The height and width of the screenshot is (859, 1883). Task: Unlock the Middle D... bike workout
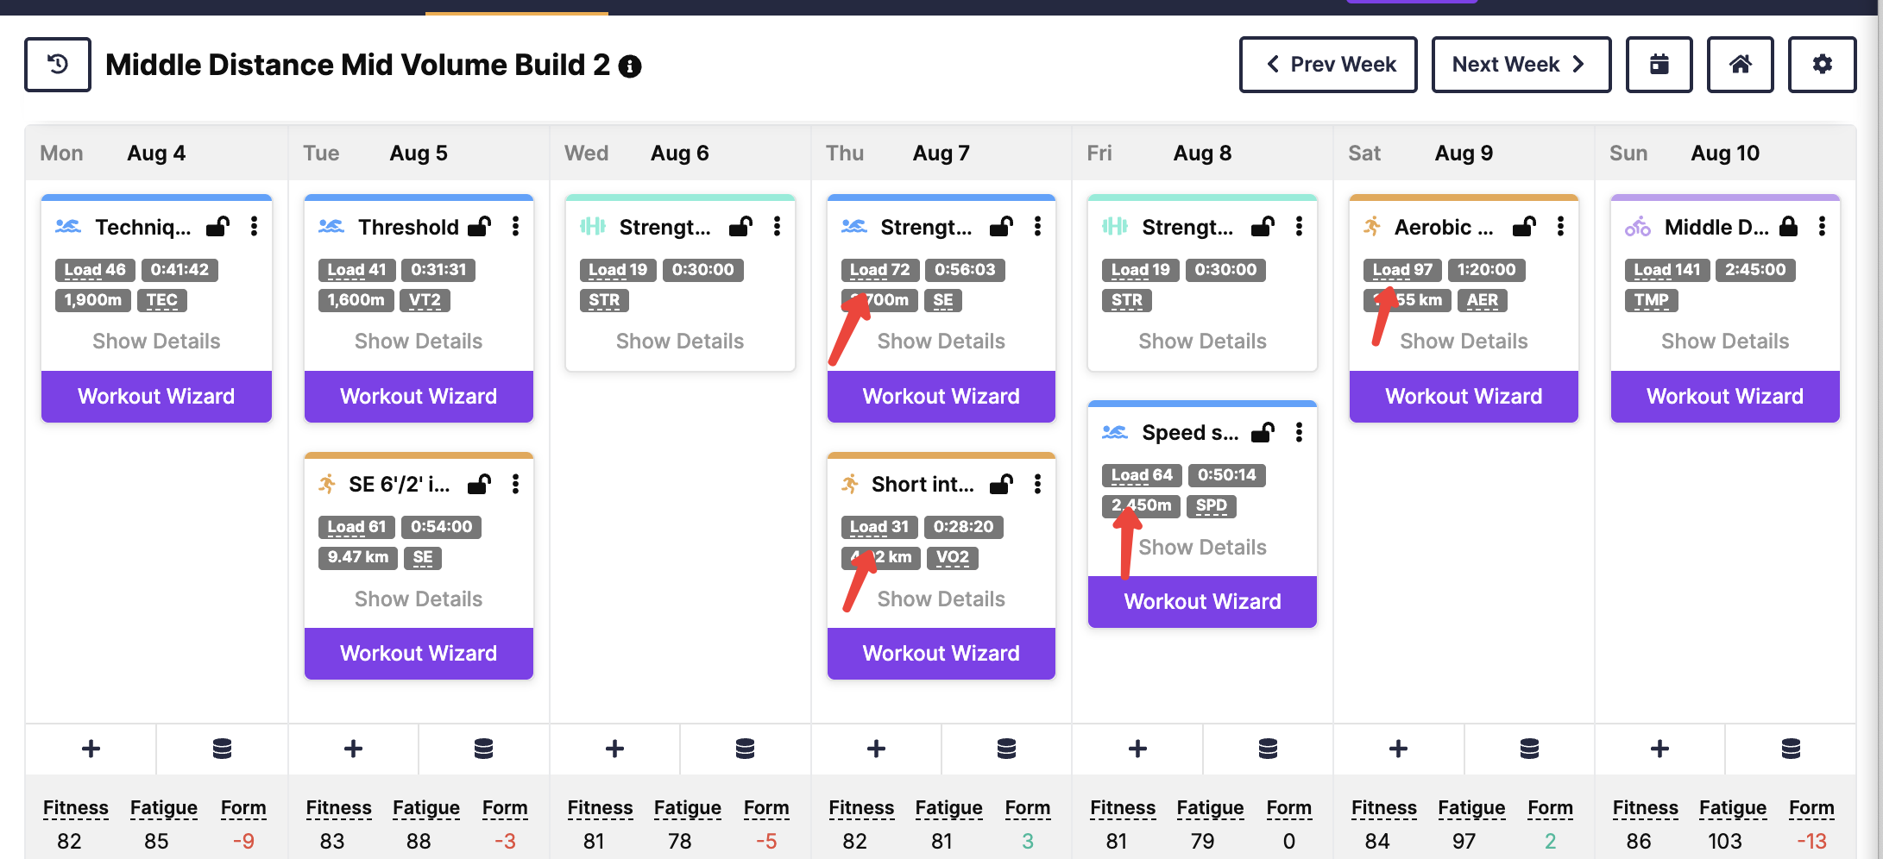1788,227
